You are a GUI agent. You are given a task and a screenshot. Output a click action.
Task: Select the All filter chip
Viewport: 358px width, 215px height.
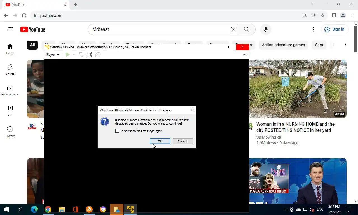click(x=32, y=45)
